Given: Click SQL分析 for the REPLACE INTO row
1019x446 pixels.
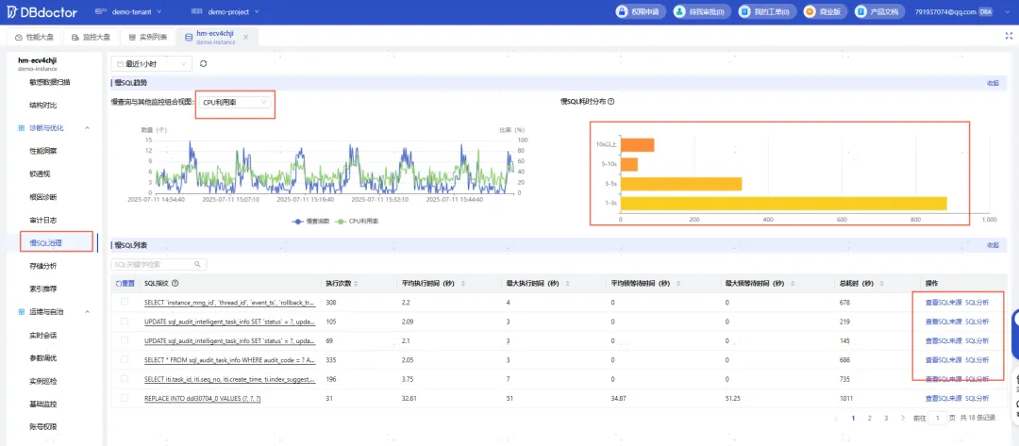Looking at the screenshot, I should [x=977, y=398].
